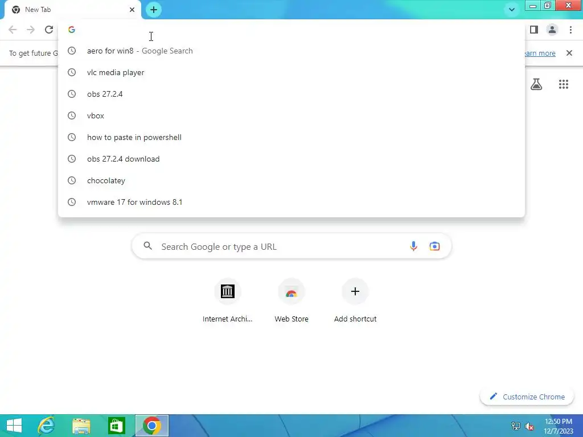Pick the 'vbox' suggestion
This screenshot has height=437, width=583.
291,116
